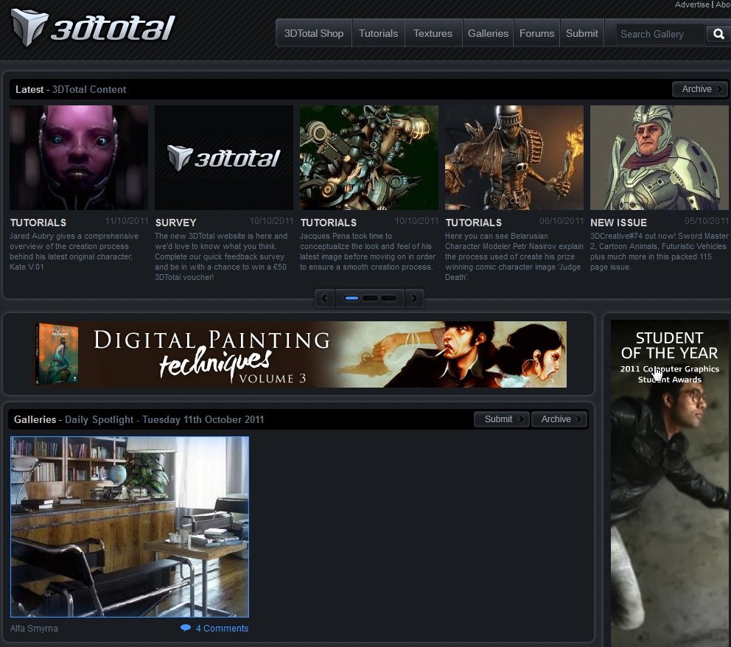This screenshot has width=731, height=647.
Task: Open the Jacques Pena mech tutorial thumbnail
Action: coord(368,158)
